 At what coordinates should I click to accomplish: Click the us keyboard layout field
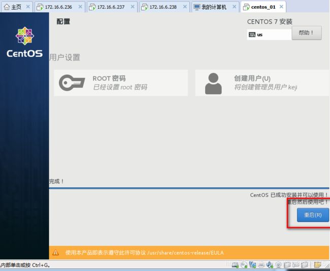click(x=269, y=35)
